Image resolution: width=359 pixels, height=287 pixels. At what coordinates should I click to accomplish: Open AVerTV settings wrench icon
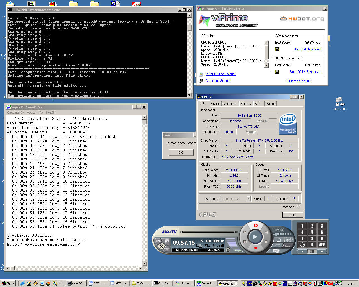[161, 246]
